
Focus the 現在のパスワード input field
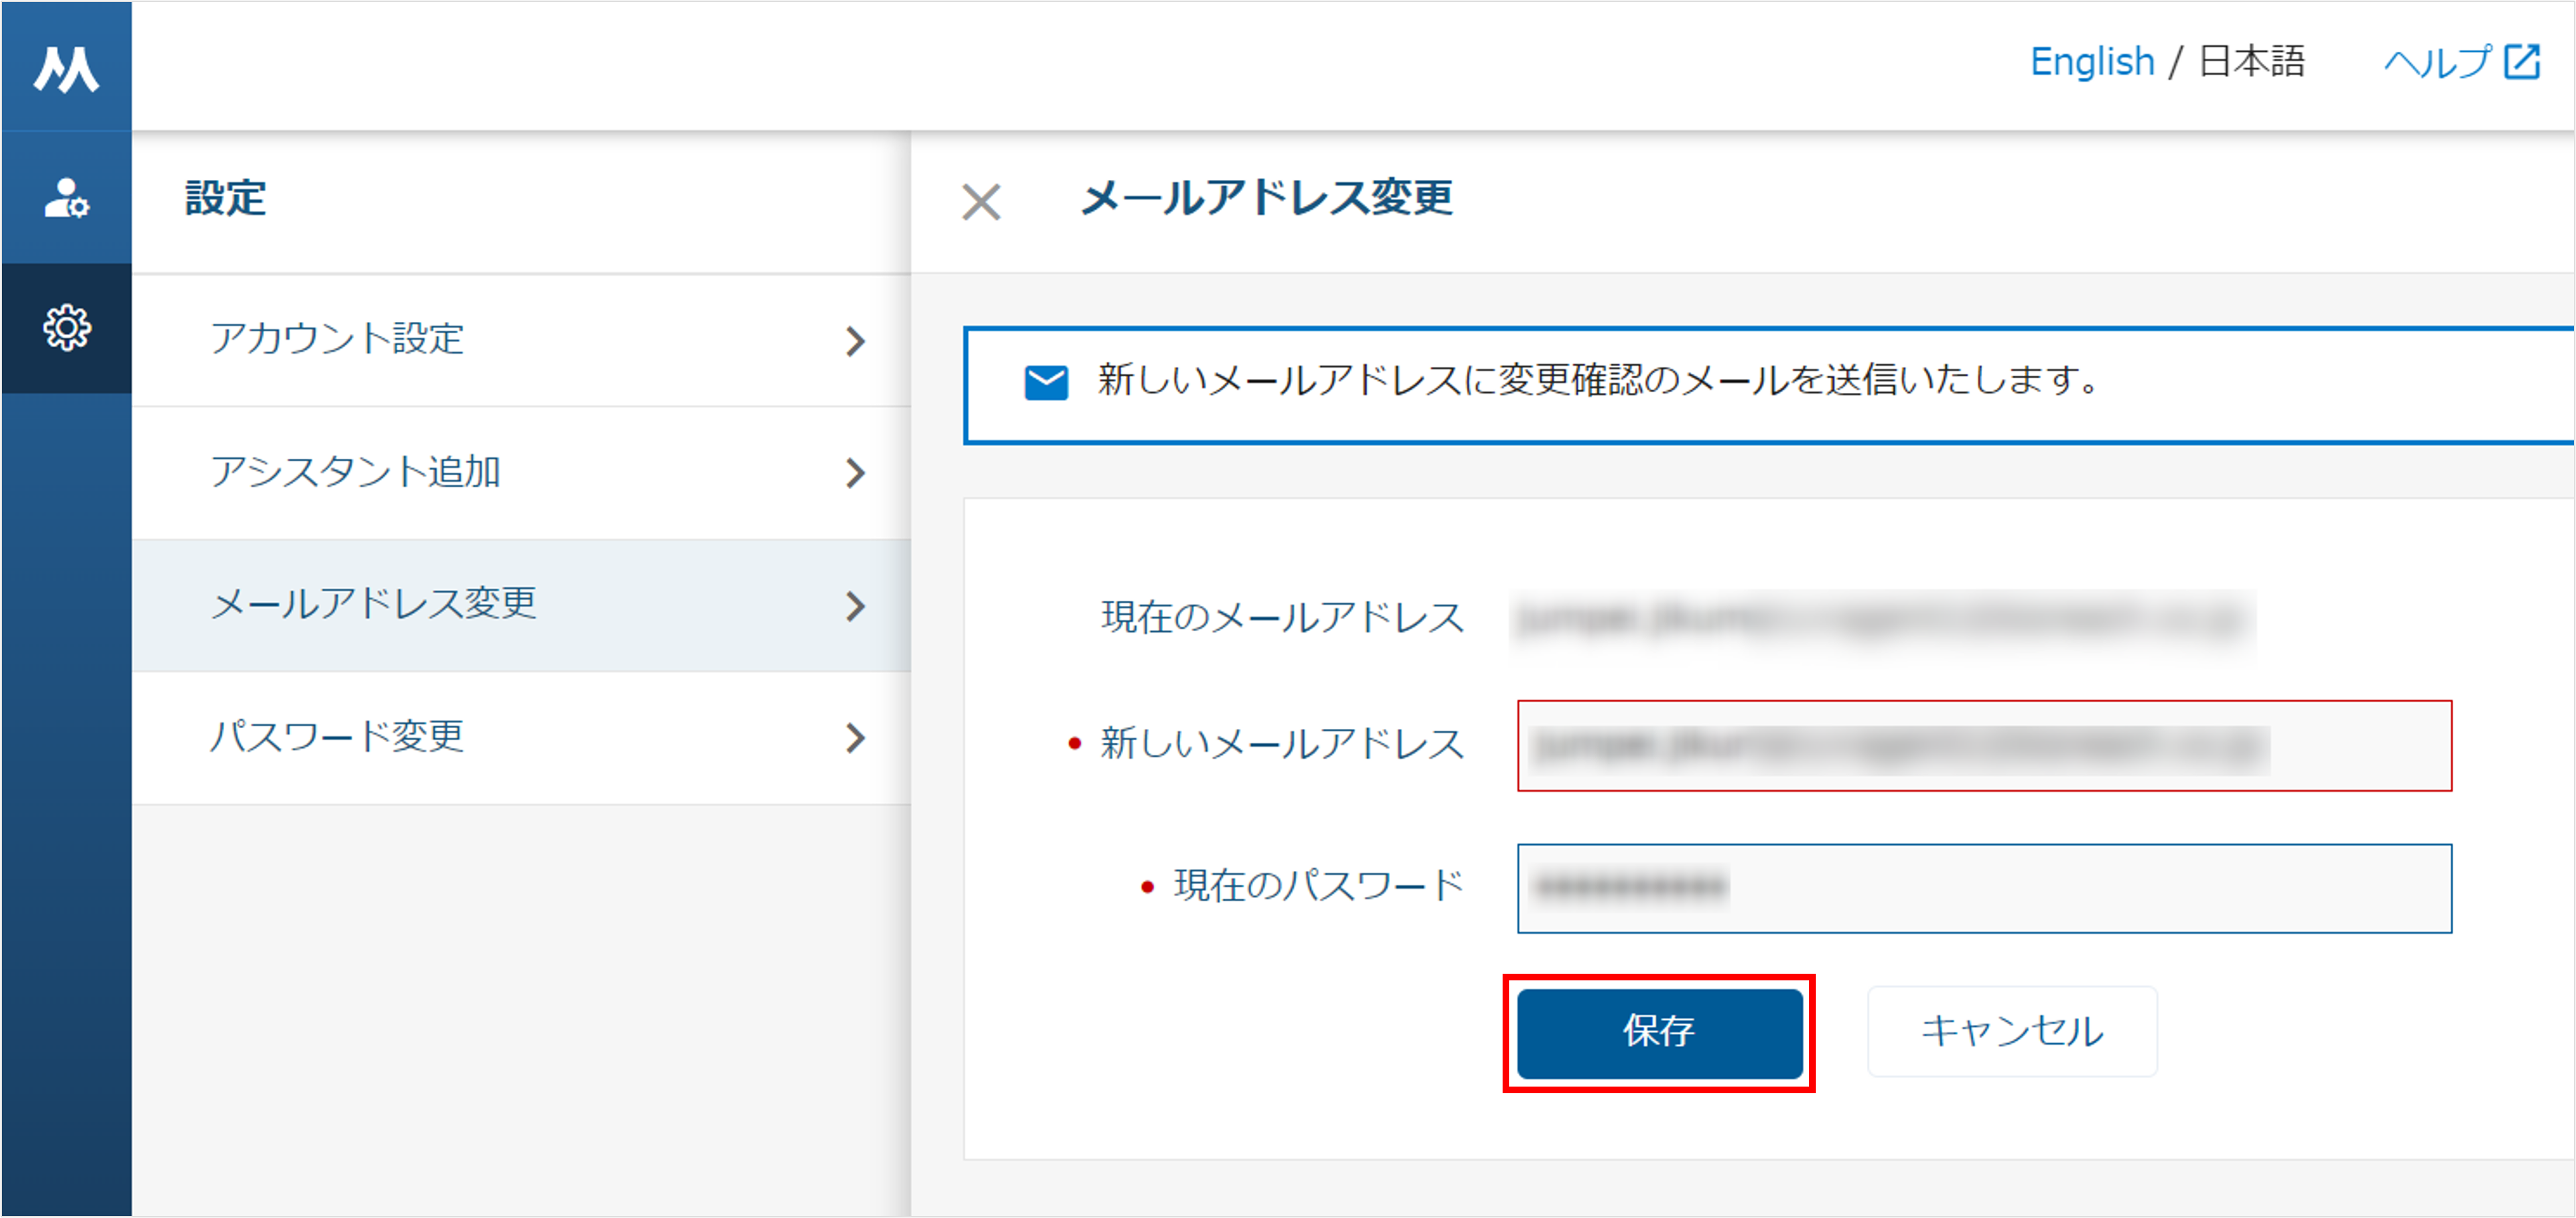[1984, 889]
